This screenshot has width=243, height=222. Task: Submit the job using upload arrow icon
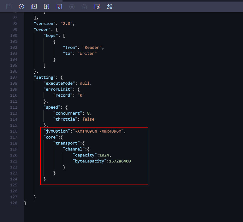coord(47,6)
